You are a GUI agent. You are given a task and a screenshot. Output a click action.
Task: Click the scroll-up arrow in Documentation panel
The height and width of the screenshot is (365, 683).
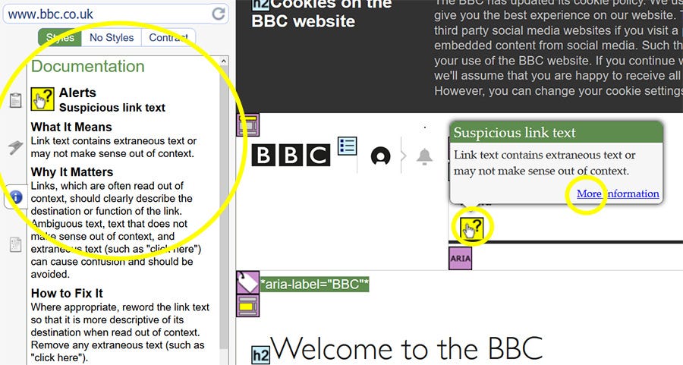[x=224, y=61]
